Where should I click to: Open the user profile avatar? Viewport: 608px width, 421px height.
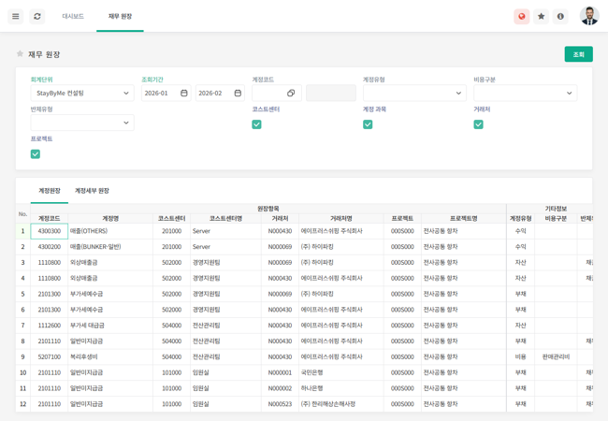point(589,16)
